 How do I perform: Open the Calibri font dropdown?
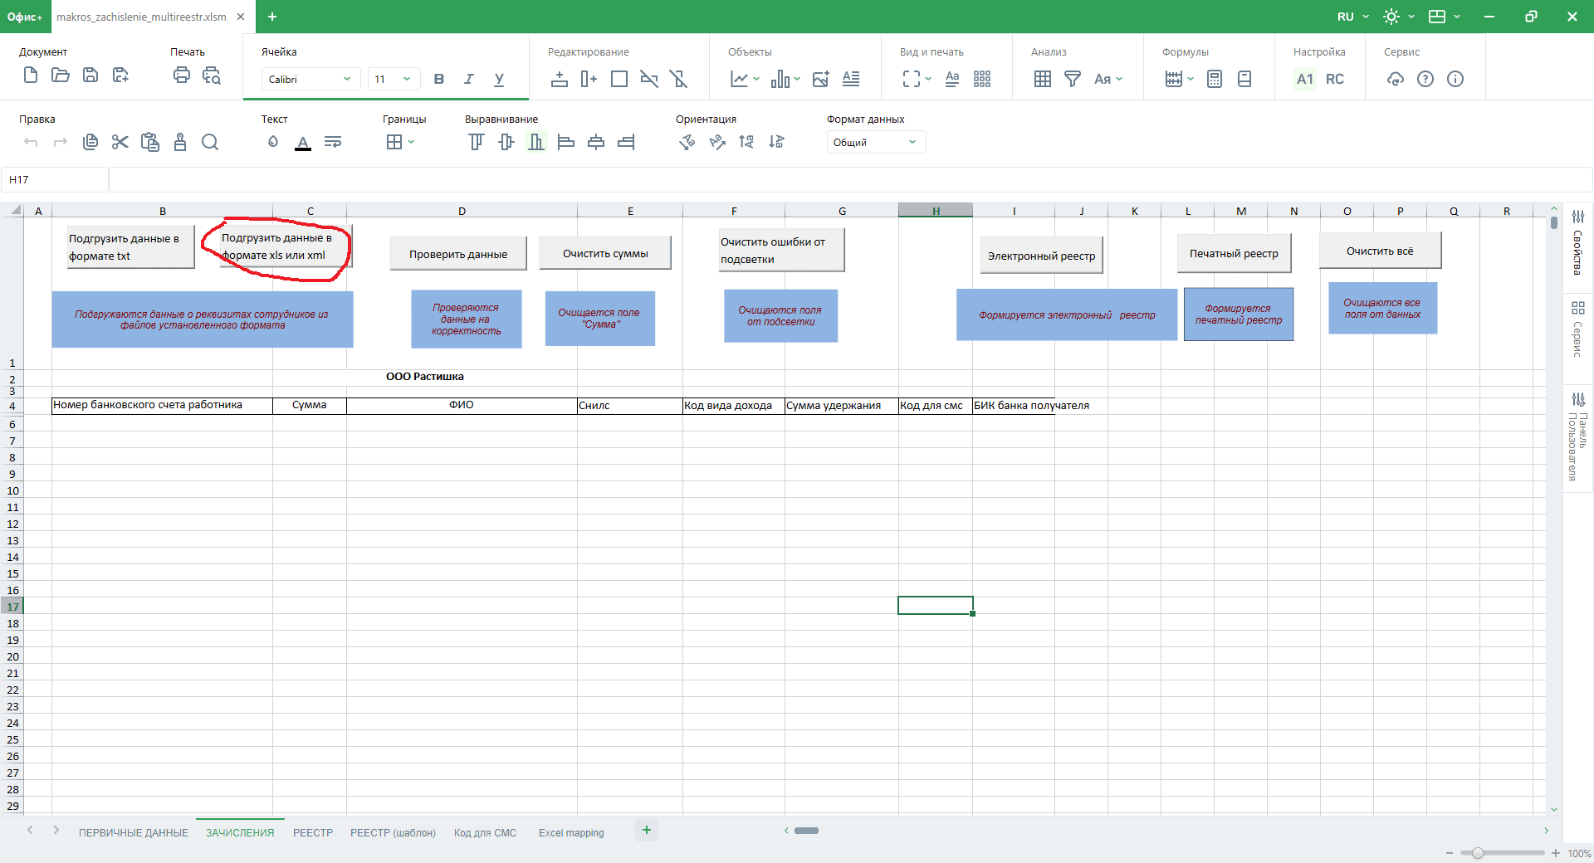(x=310, y=80)
